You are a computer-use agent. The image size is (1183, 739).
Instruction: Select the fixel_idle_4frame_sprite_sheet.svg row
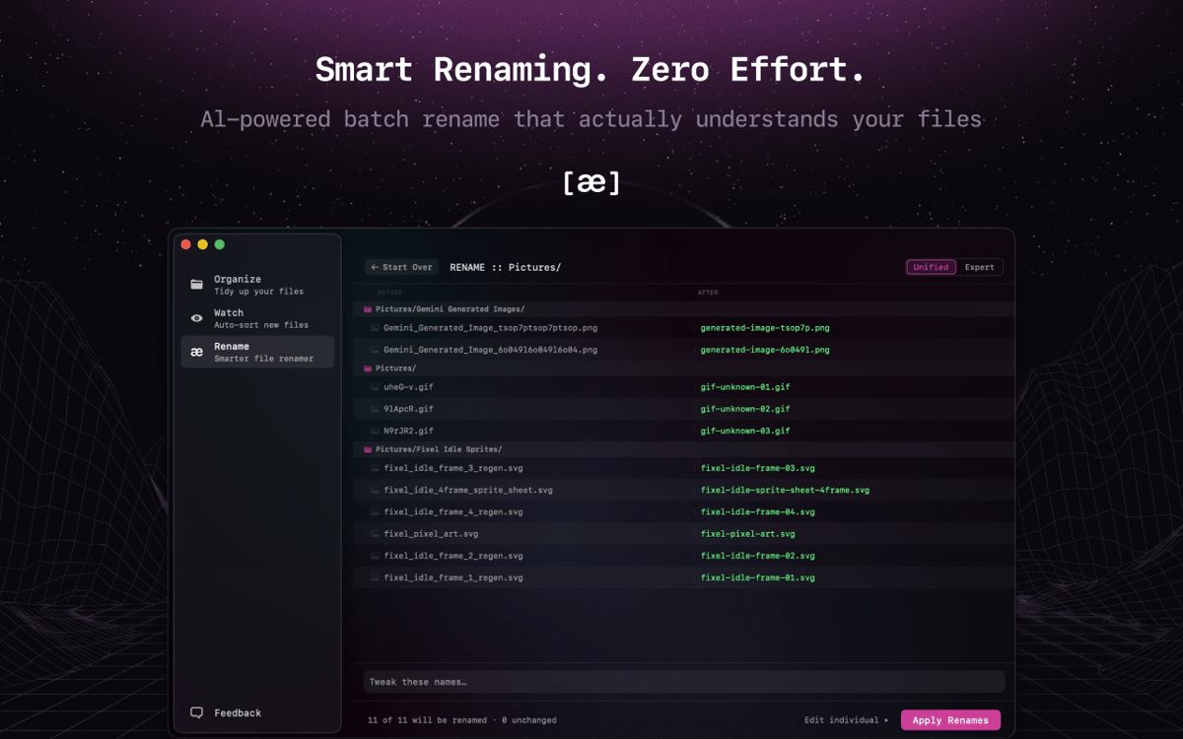click(x=468, y=490)
